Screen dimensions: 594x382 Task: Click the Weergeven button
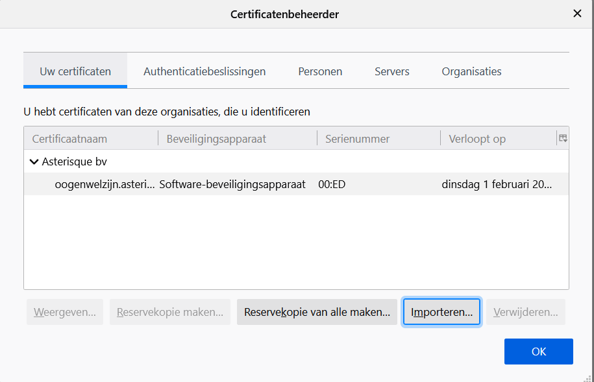click(x=65, y=312)
